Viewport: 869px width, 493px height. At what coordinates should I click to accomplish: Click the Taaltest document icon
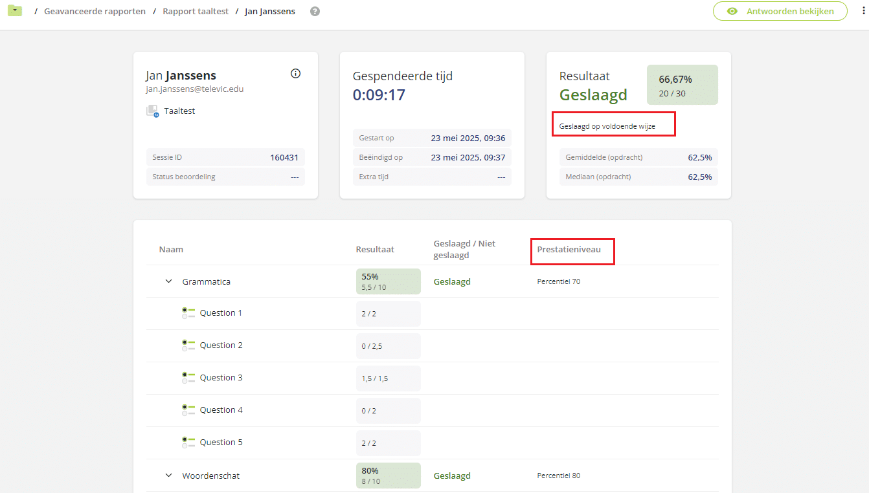pos(152,111)
